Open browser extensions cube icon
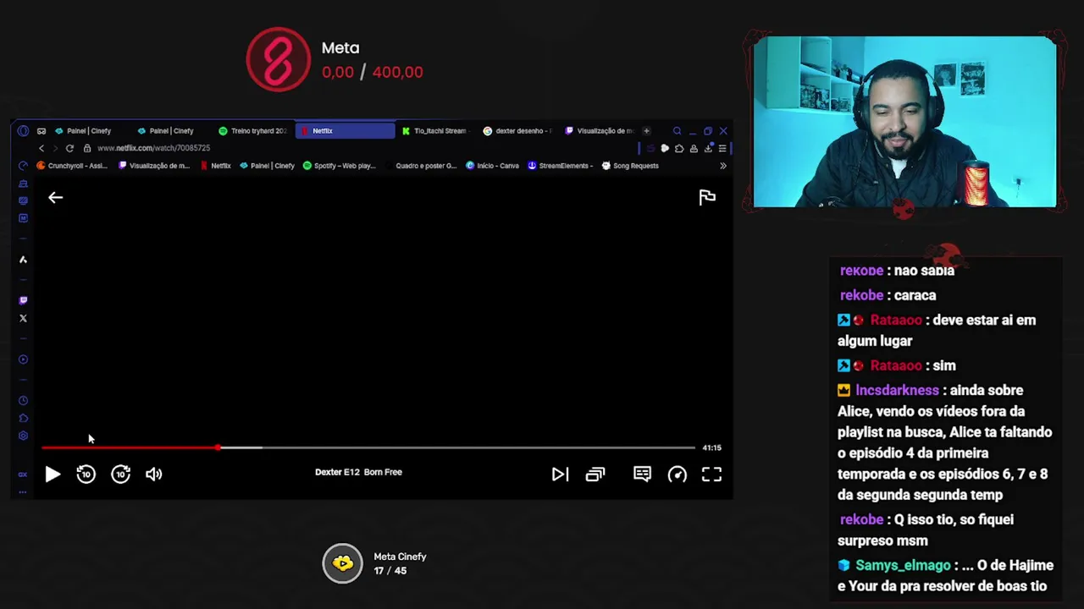Screen dimensions: 1084x609 (679, 148)
